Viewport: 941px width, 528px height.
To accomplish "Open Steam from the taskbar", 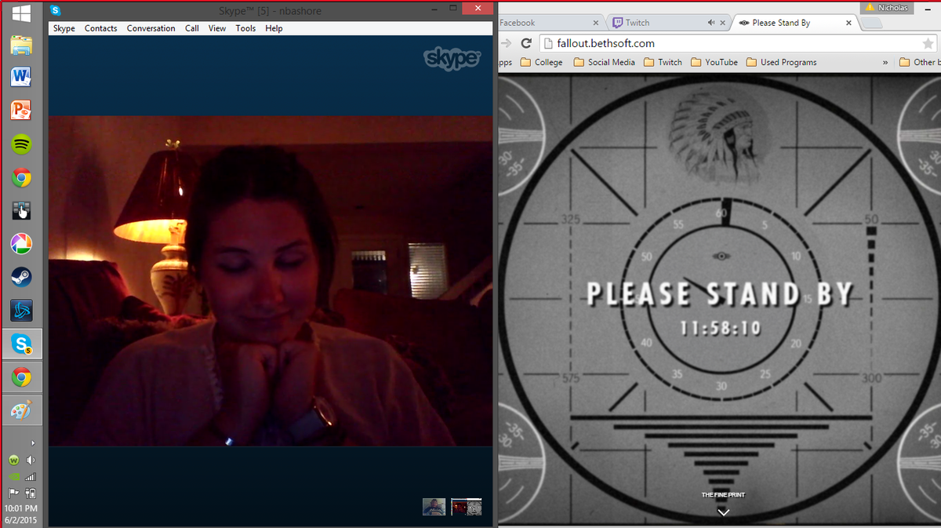I will point(21,277).
